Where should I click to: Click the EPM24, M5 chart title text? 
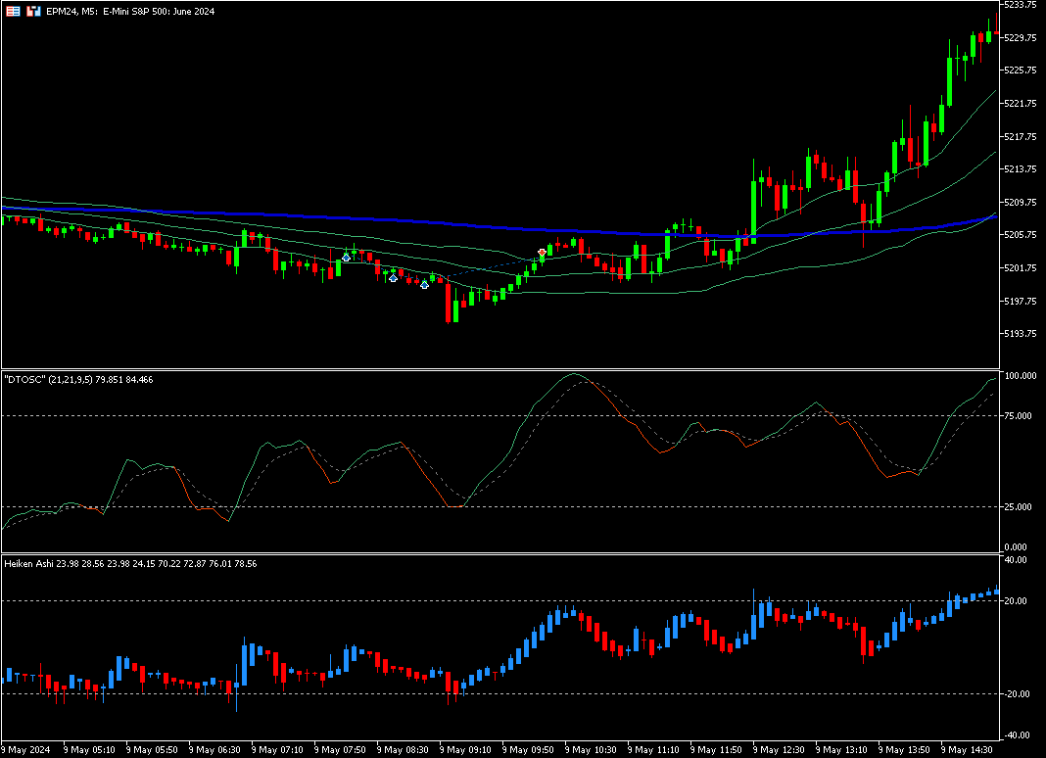click(130, 12)
